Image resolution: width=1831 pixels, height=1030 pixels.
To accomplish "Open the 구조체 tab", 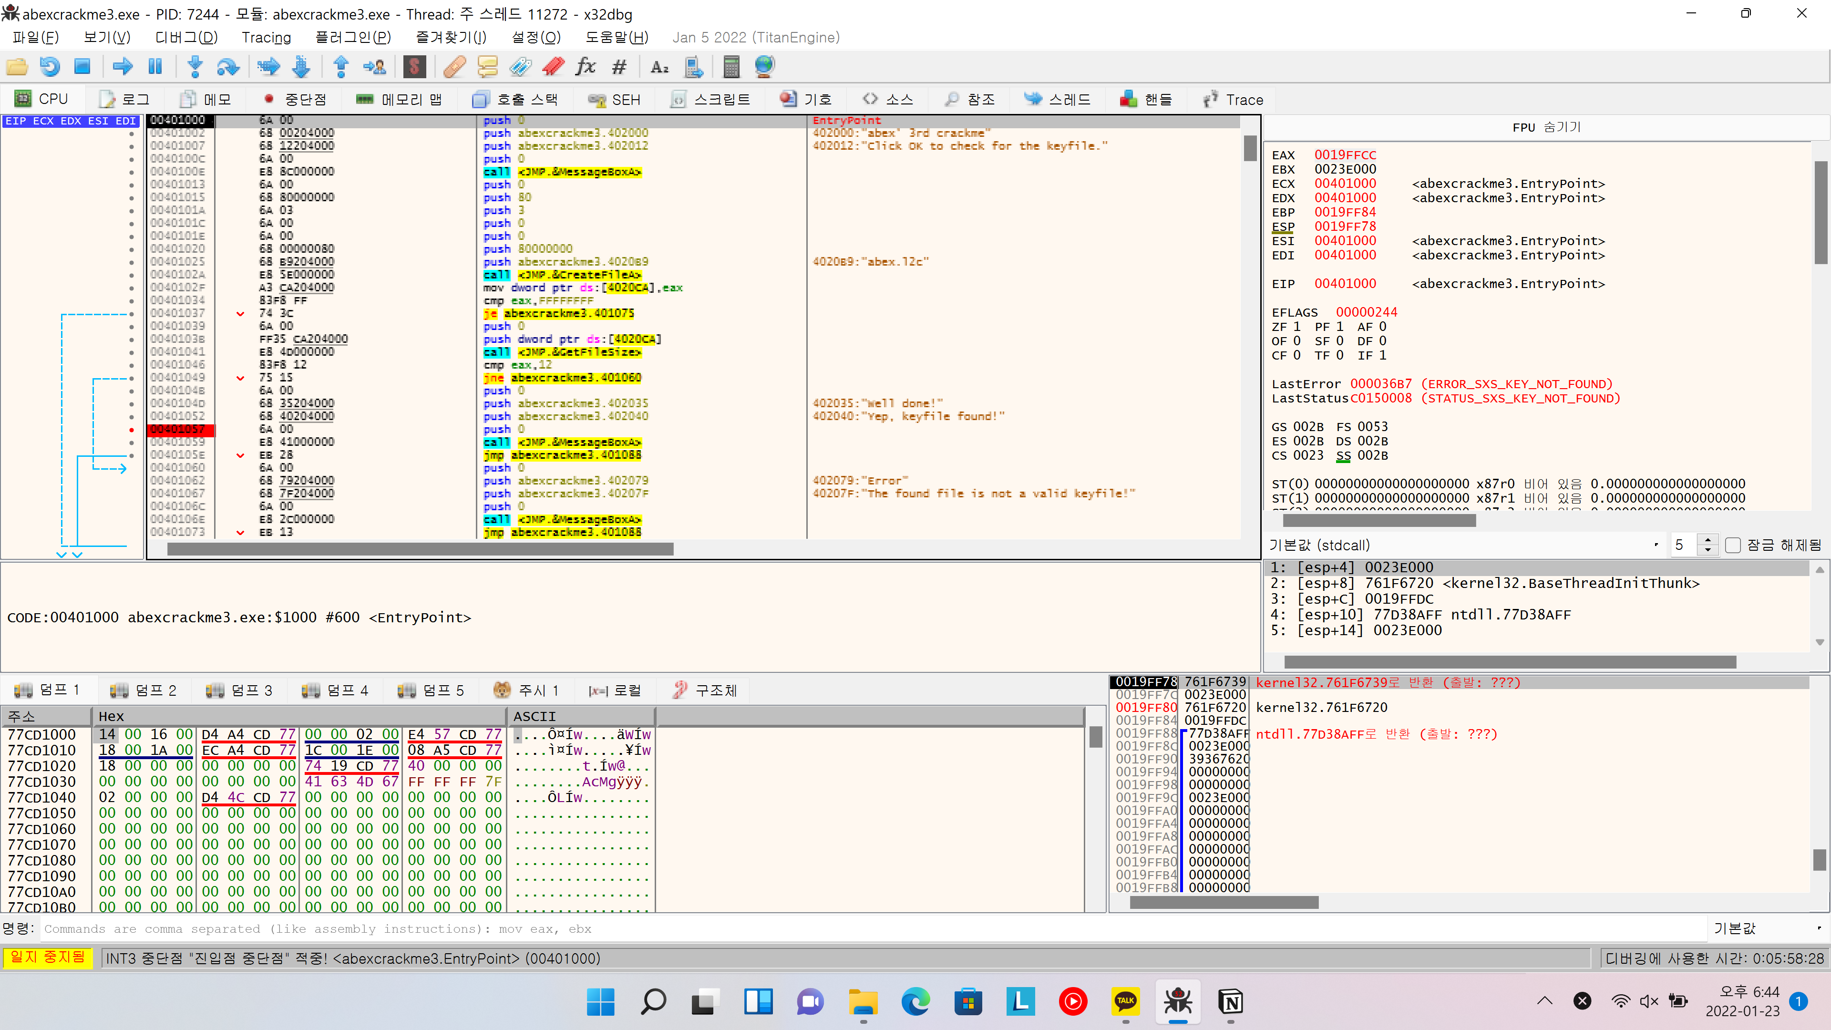I will (x=705, y=690).
